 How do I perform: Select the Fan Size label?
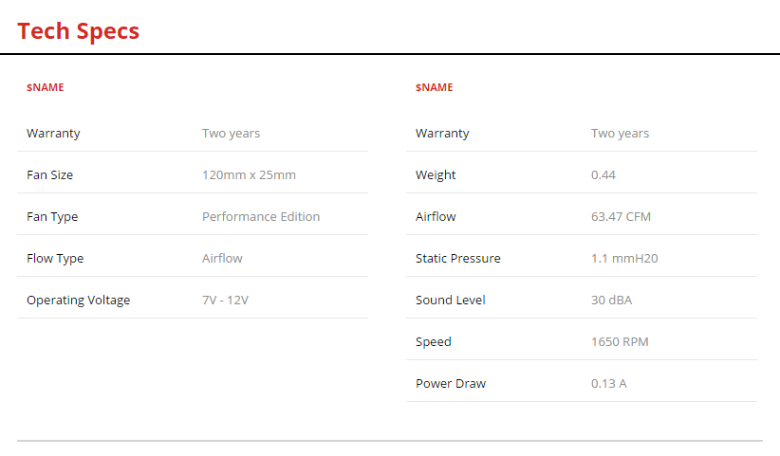click(49, 175)
